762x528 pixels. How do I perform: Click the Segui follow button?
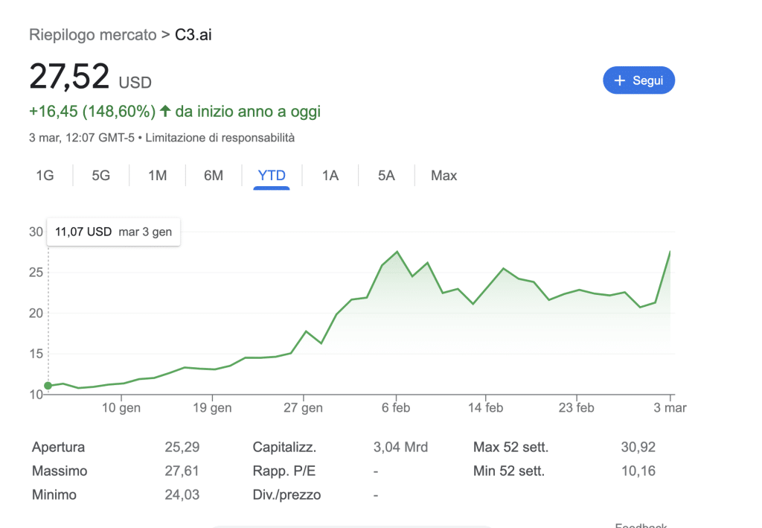pos(638,80)
